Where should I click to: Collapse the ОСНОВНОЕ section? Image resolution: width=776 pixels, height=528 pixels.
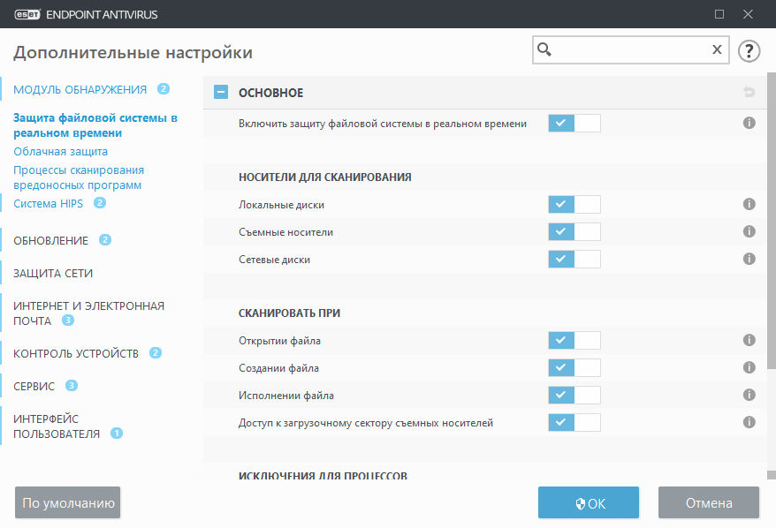221,92
